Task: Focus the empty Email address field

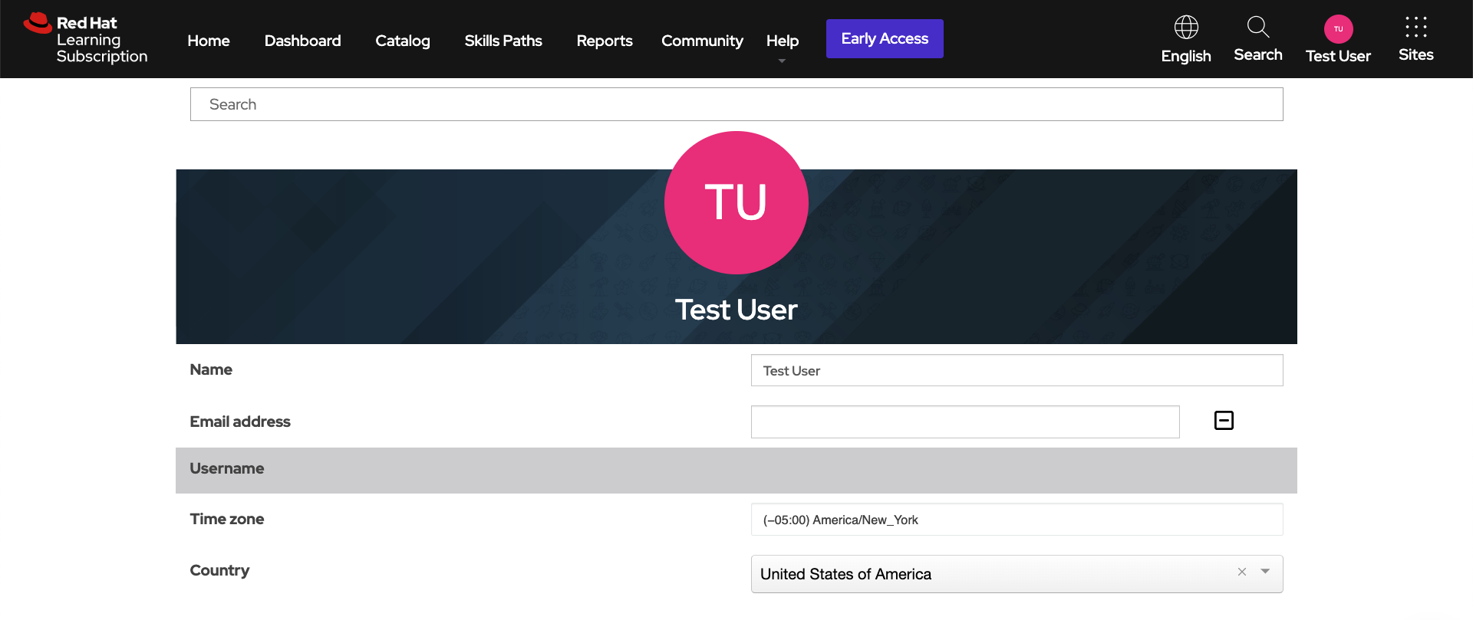Action: [x=965, y=422]
